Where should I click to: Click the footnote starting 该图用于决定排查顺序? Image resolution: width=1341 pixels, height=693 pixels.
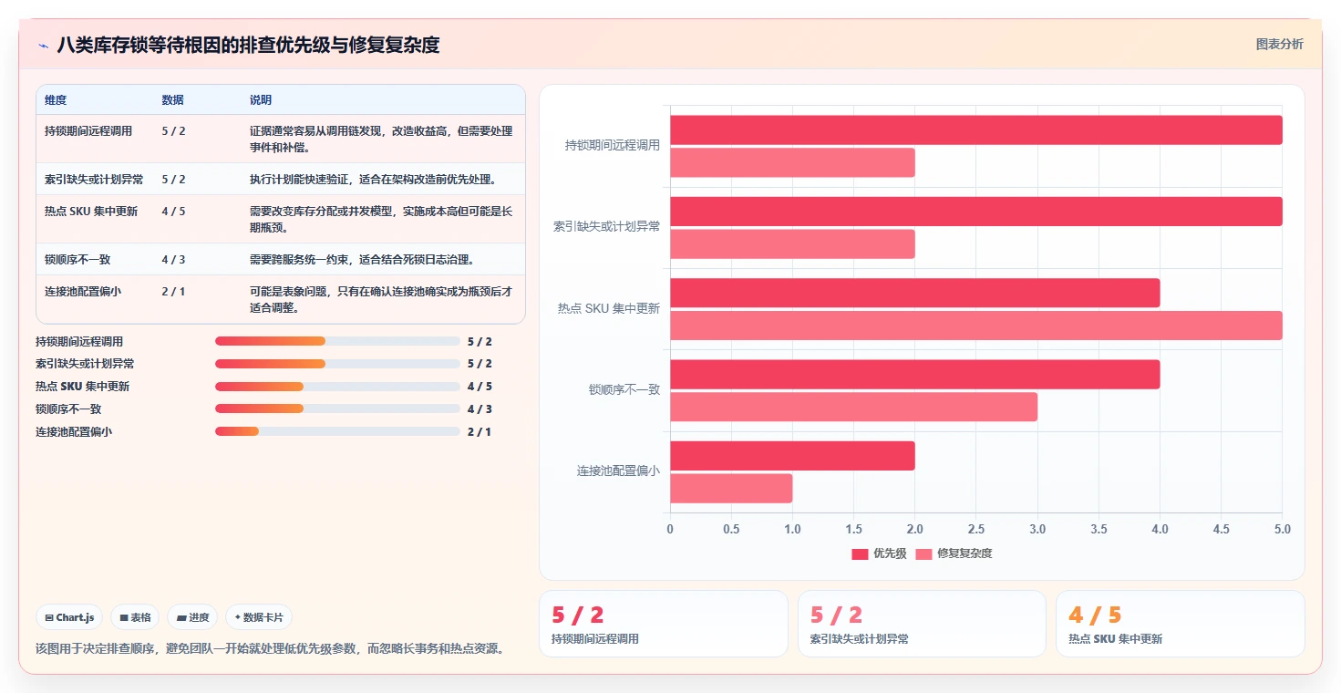tap(270, 649)
